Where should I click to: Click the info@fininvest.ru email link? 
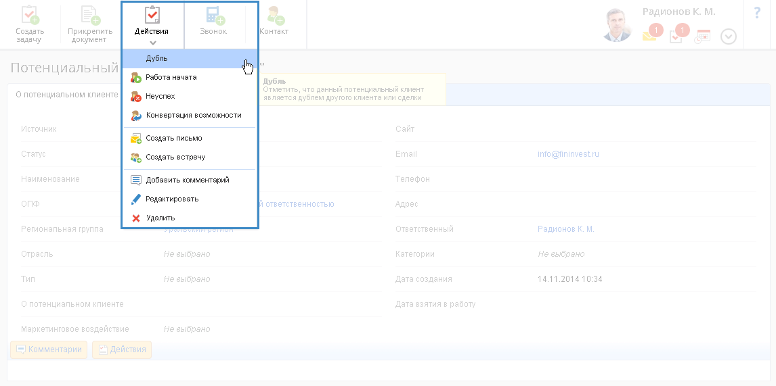pos(569,154)
